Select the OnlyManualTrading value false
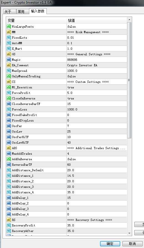 coord(72,76)
